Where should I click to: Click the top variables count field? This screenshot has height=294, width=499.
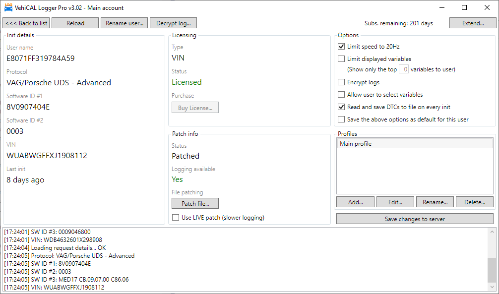(404, 69)
